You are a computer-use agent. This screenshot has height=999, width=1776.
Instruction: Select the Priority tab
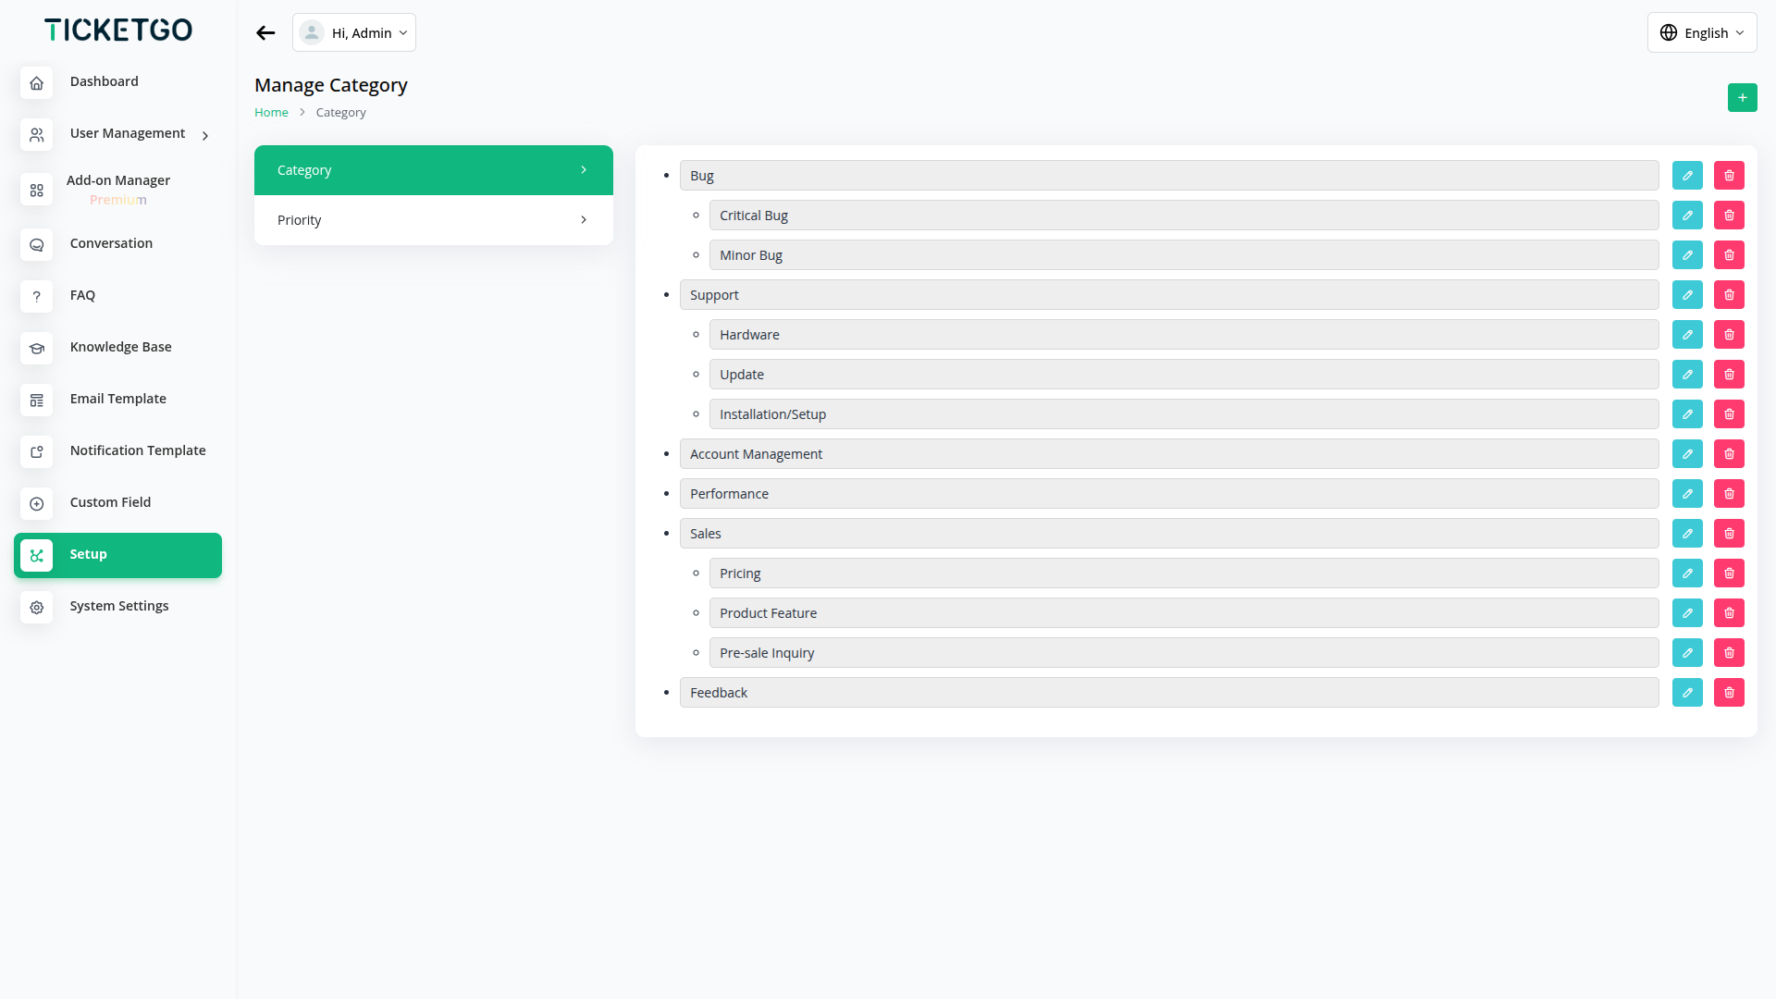tap(433, 220)
